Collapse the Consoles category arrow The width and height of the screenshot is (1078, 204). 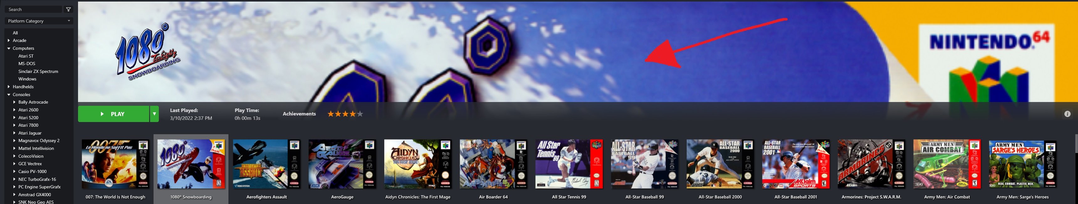tap(9, 94)
